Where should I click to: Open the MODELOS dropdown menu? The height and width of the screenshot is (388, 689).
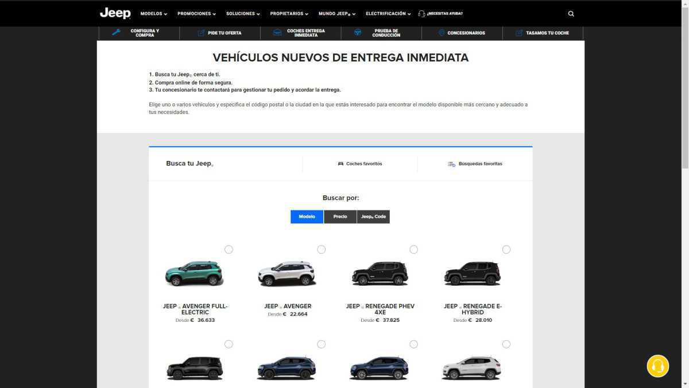[x=153, y=13]
